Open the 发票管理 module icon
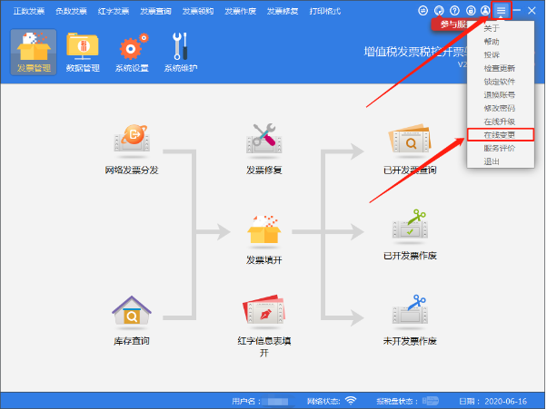This screenshot has width=547, height=409. [x=34, y=53]
